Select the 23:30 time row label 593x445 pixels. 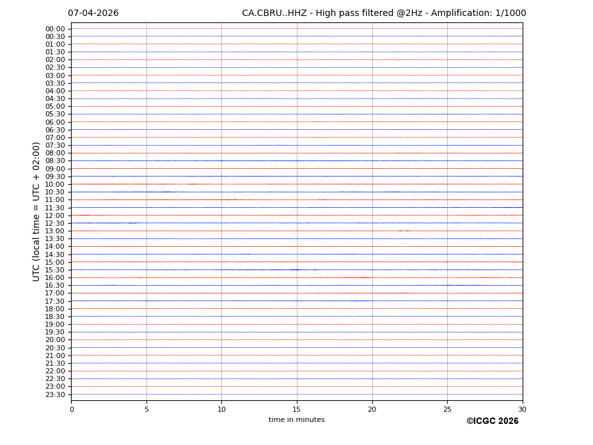pyautogui.click(x=55, y=394)
